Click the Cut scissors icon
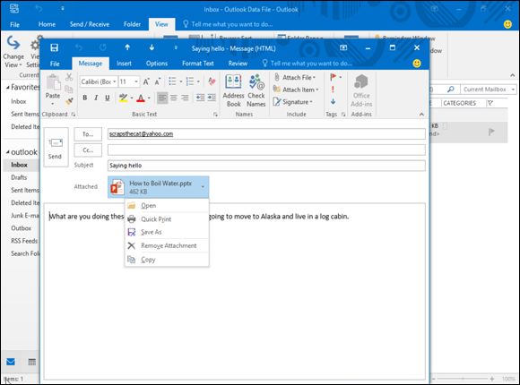 click(69, 78)
